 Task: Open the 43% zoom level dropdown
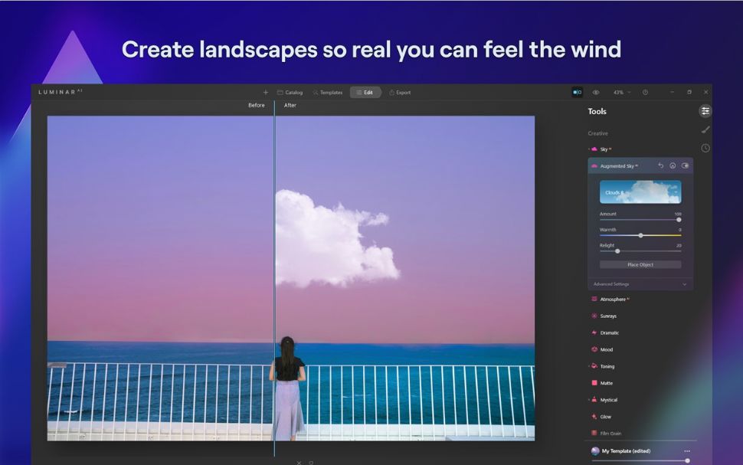click(x=621, y=93)
